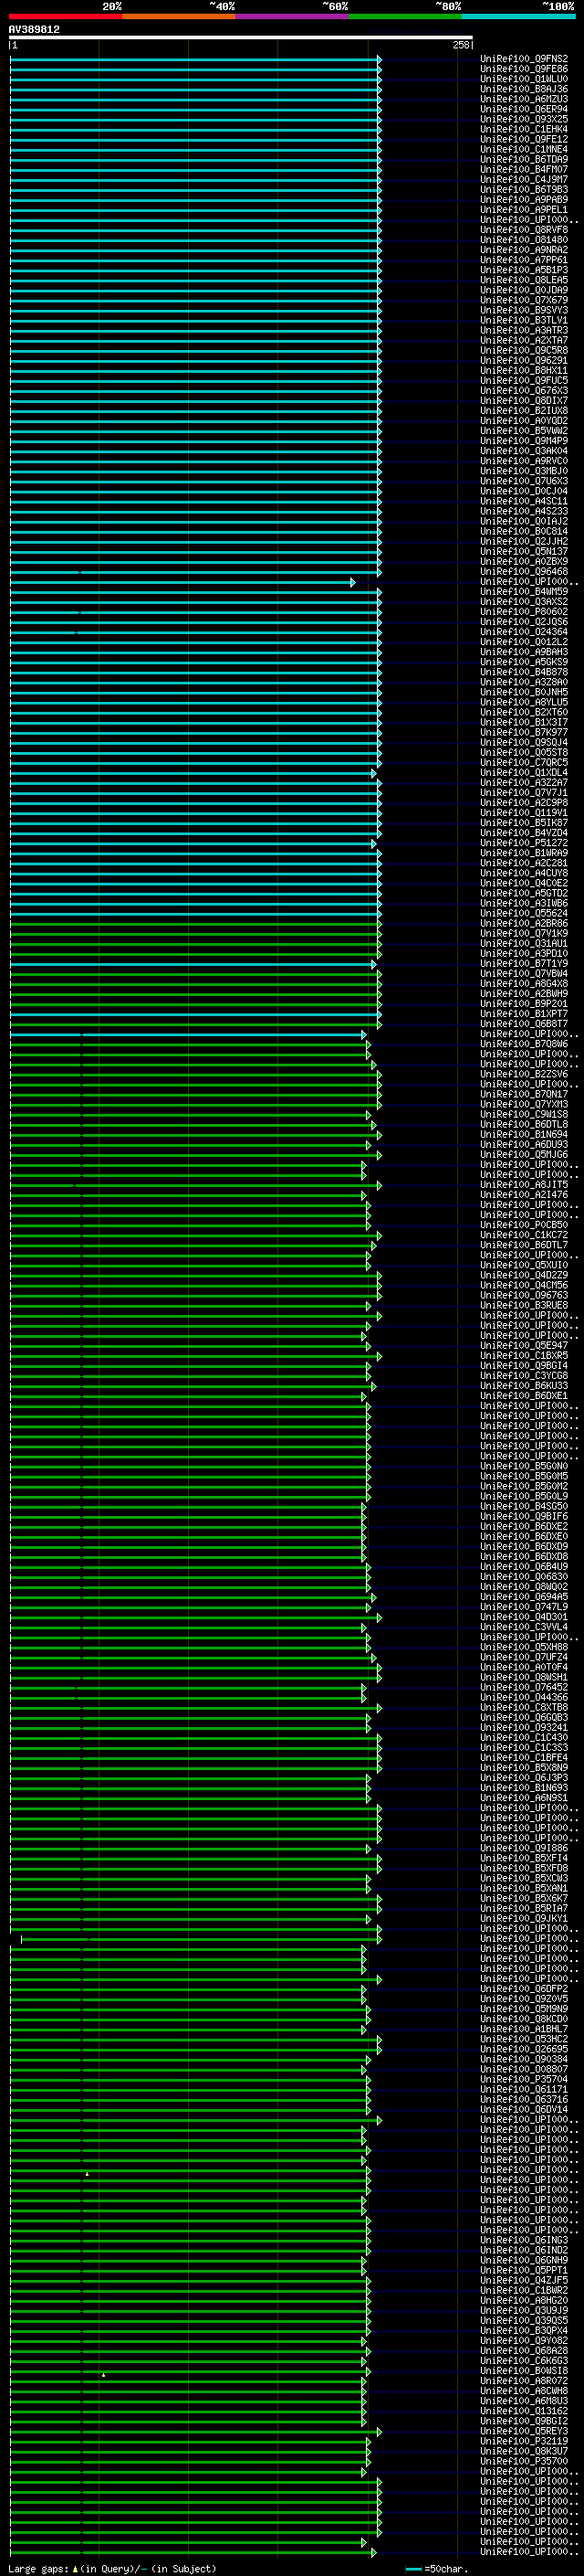Screen dimensions: 584x2576
Task: Choose the UniRef100_C1KC72 label
Action: pyautogui.click(x=524, y=1234)
